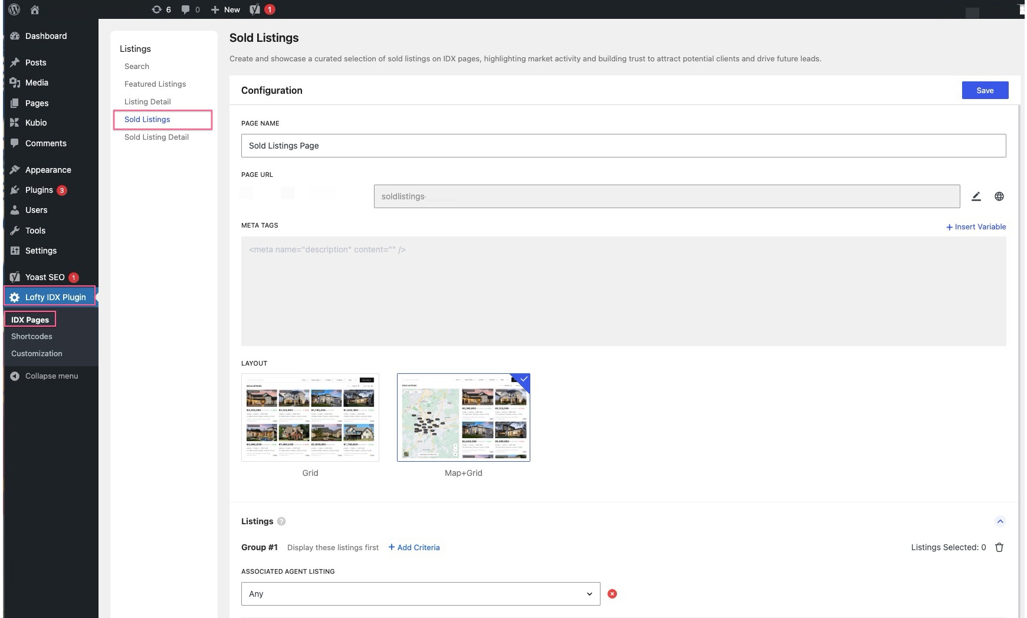Image resolution: width=1027 pixels, height=618 pixels.
Task: Select Search under Listings
Action: click(x=137, y=66)
